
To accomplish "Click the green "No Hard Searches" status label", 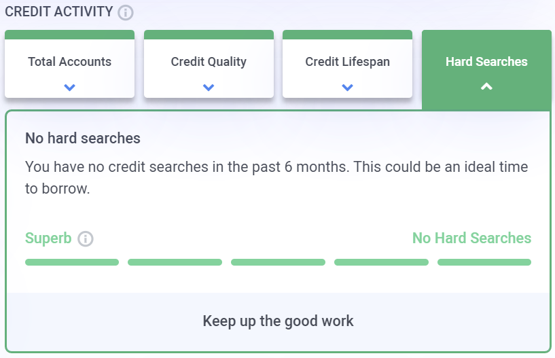I will pyautogui.click(x=471, y=238).
